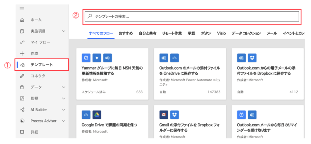Click Gmail icon on Gmail card
The image size is (311, 144).
coord(164,114)
